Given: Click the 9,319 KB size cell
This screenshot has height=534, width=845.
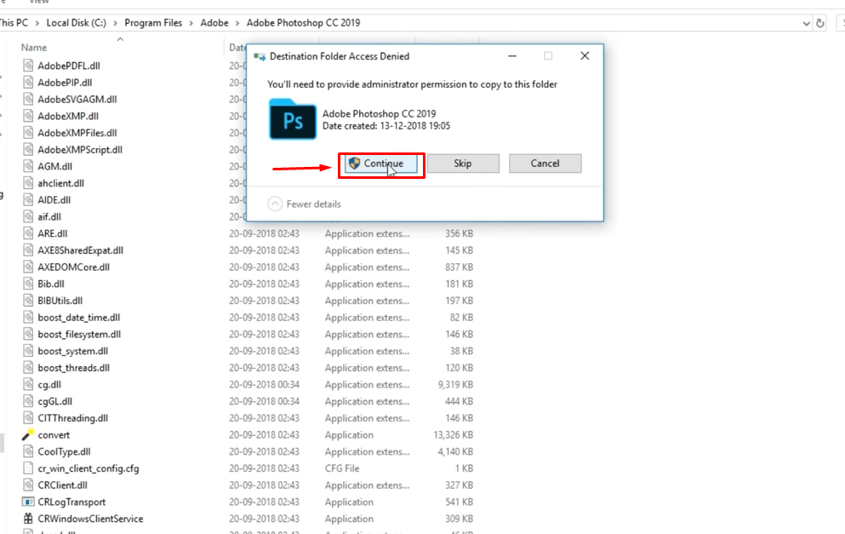Looking at the screenshot, I should point(455,384).
